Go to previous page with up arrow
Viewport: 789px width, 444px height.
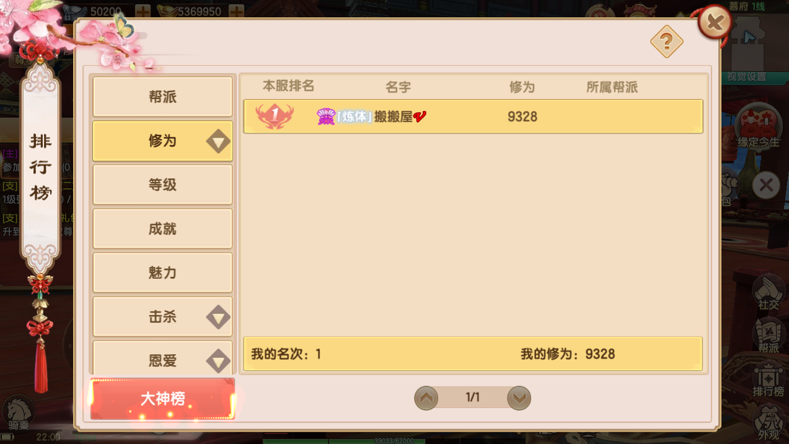(x=426, y=398)
